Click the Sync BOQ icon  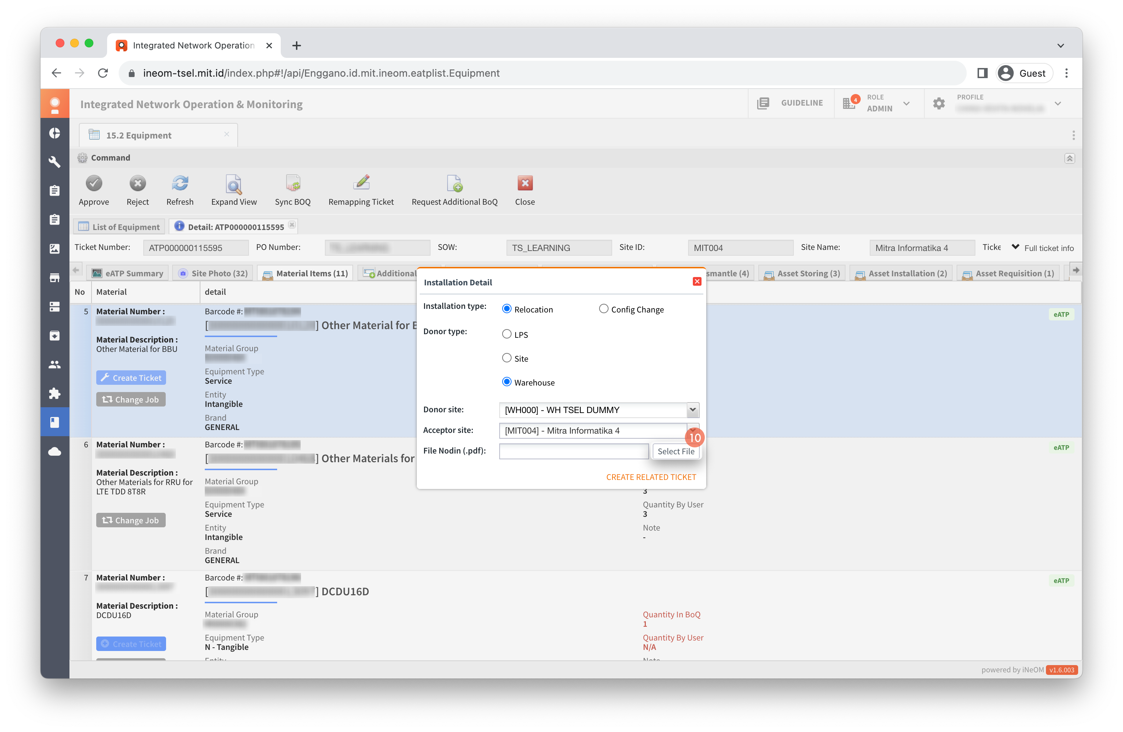tap(293, 183)
